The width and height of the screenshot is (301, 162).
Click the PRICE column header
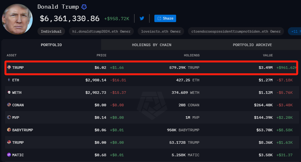click(102, 55)
